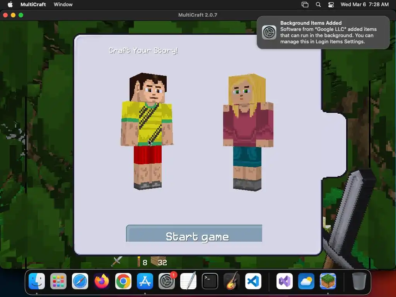Launch Google Chrome from the dock
The height and width of the screenshot is (297, 396).
tap(123, 281)
